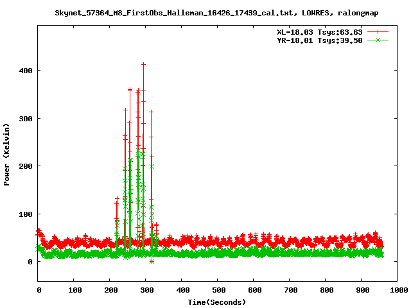
Task: Click the Time(Seconds) axis label
Action: point(217,302)
